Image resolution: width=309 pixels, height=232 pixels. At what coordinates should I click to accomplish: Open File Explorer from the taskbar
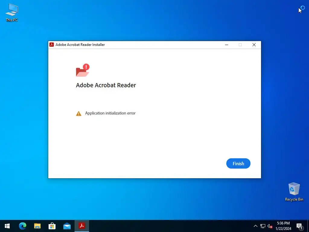37,226
